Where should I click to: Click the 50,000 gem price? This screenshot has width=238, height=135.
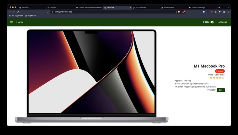pyautogui.click(x=211, y=90)
